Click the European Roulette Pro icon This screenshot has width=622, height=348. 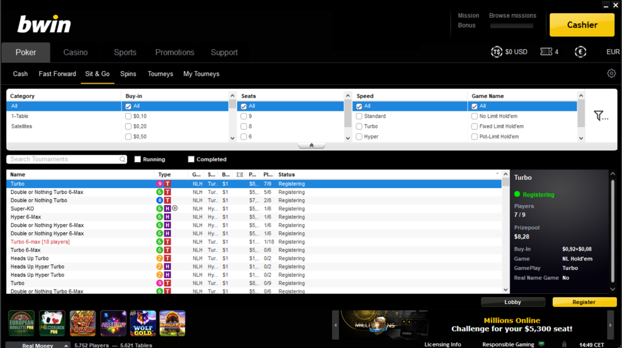[x=21, y=323]
